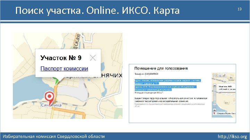
Task: Click the Телефон number line
Action: coord(147,74)
